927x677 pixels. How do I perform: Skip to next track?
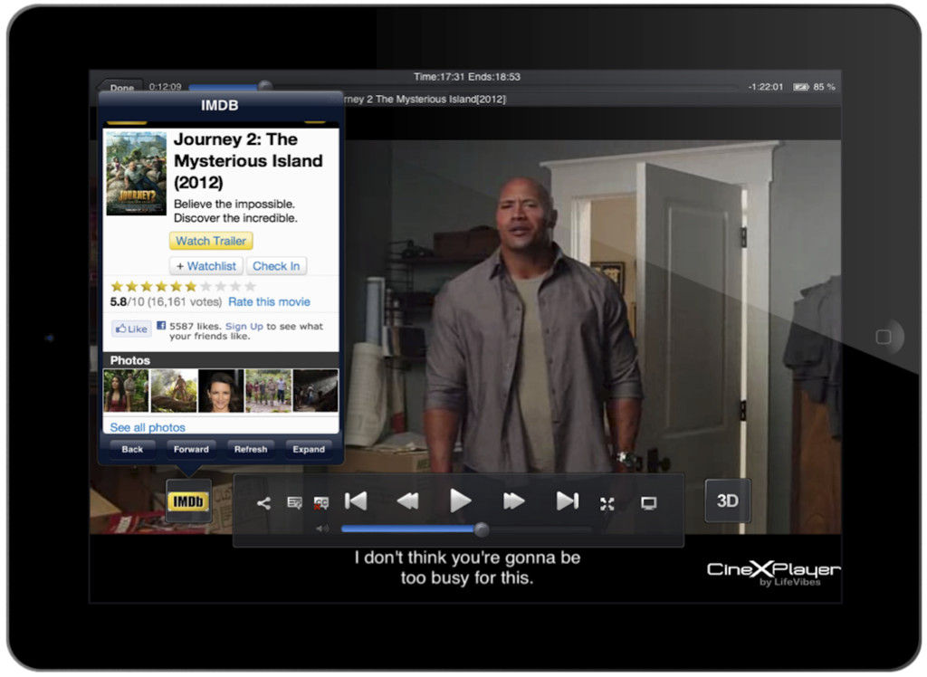[x=567, y=501]
